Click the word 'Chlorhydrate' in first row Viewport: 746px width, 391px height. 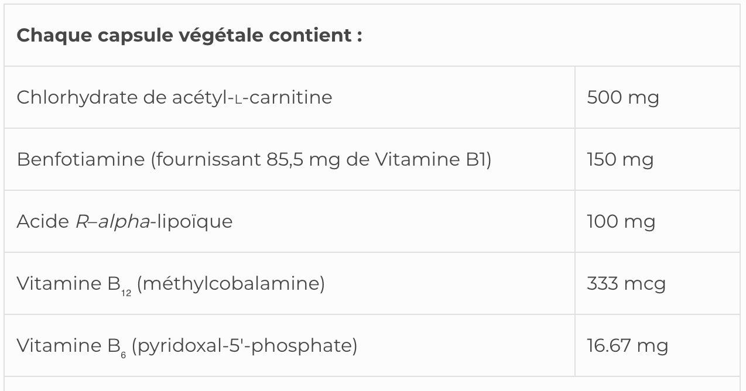(x=77, y=97)
